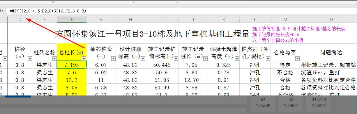Open the filter dropdown for 总桩长(m)

click(84, 58)
